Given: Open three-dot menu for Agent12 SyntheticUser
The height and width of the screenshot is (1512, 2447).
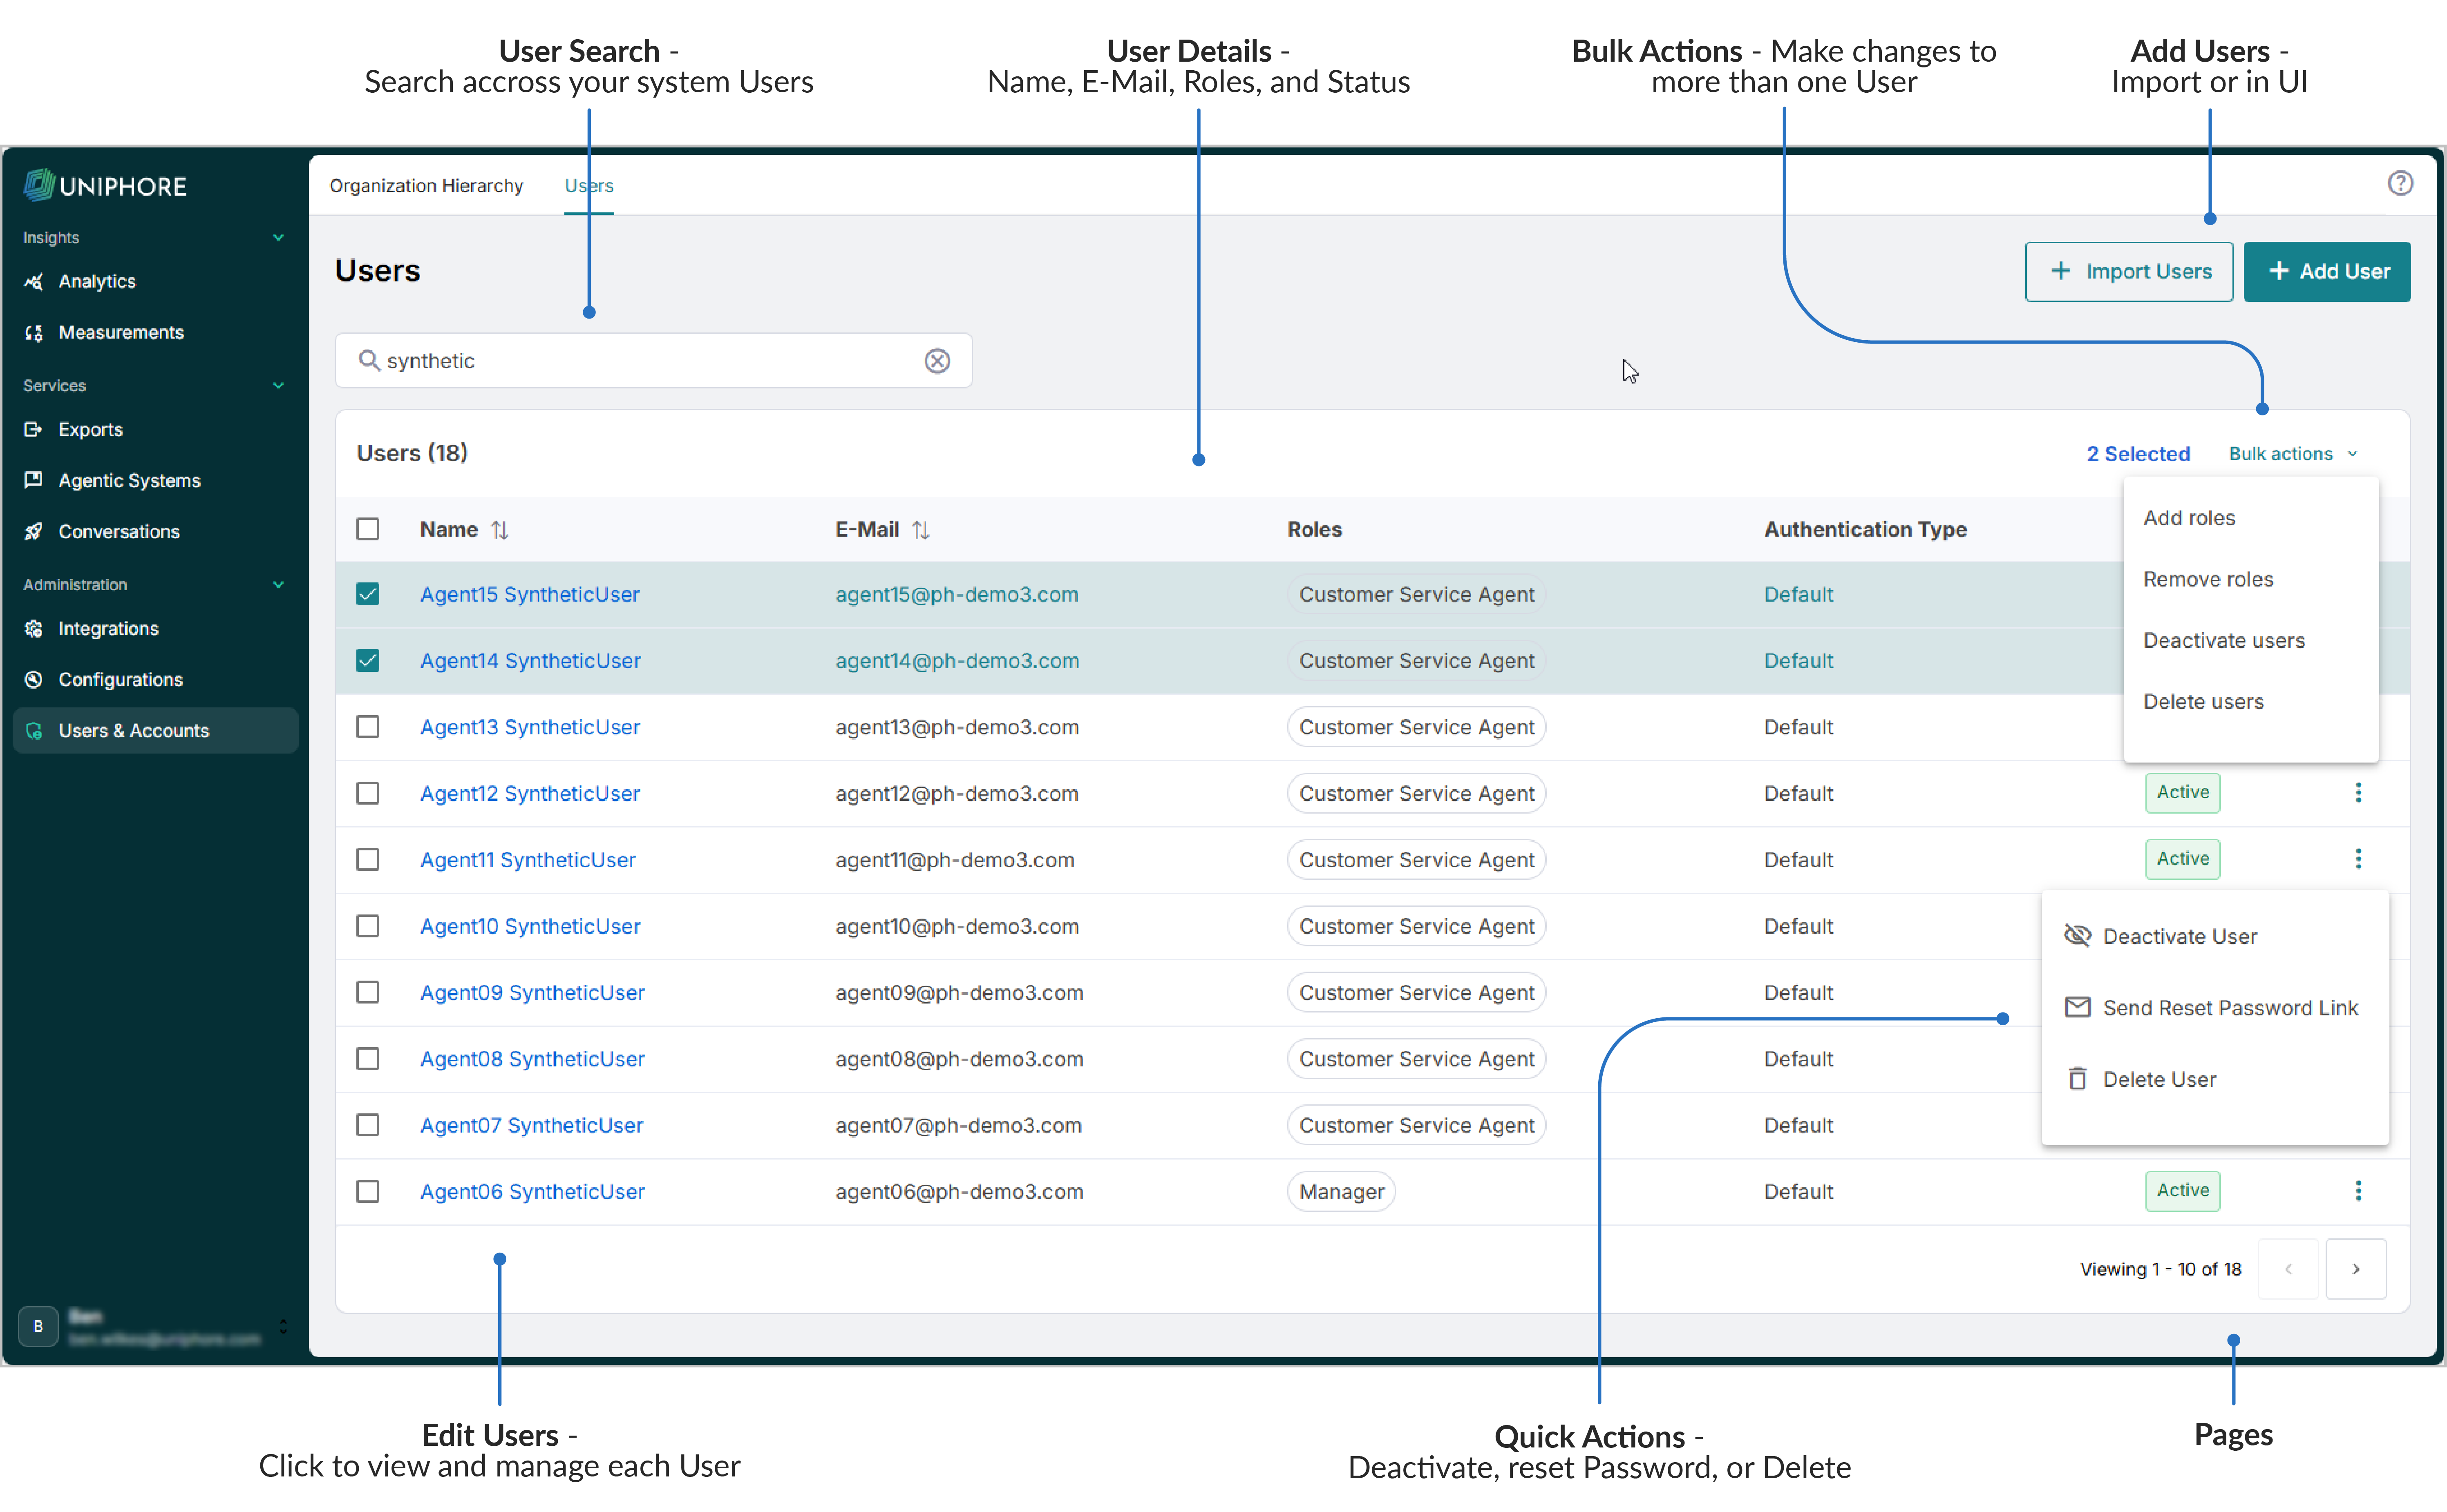Looking at the screenshot, I should pyautogui.click(x=2358, y=793).
